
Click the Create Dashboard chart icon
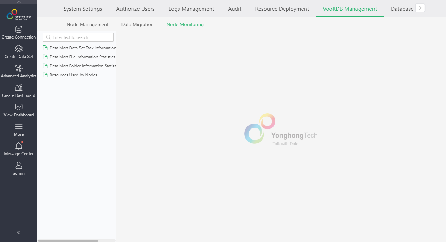(19, 88)
